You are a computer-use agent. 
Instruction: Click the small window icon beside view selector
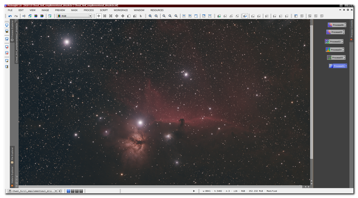[x=60, y=191]
